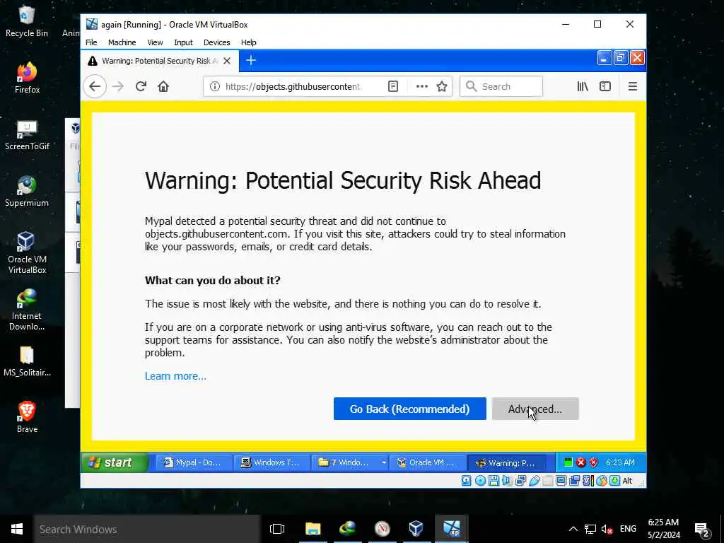Screen dimensions: 724x543
Task: Click the VirtualBox hard disk activity icon
Action: [x=467, y=481]
